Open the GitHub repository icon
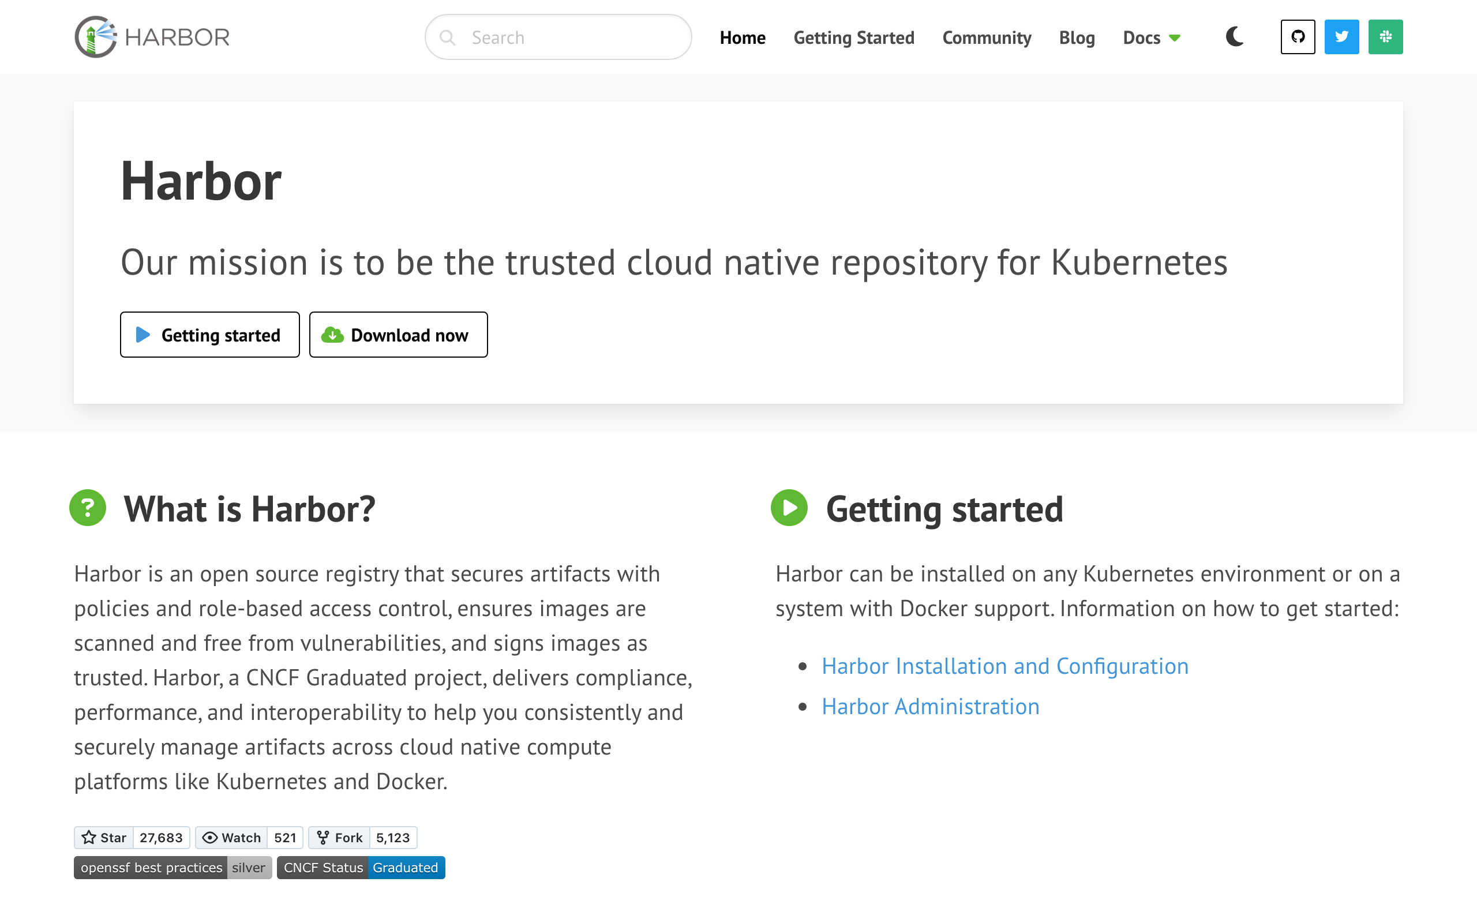Screen dimensions: 1477x923 click(1298, 37)
